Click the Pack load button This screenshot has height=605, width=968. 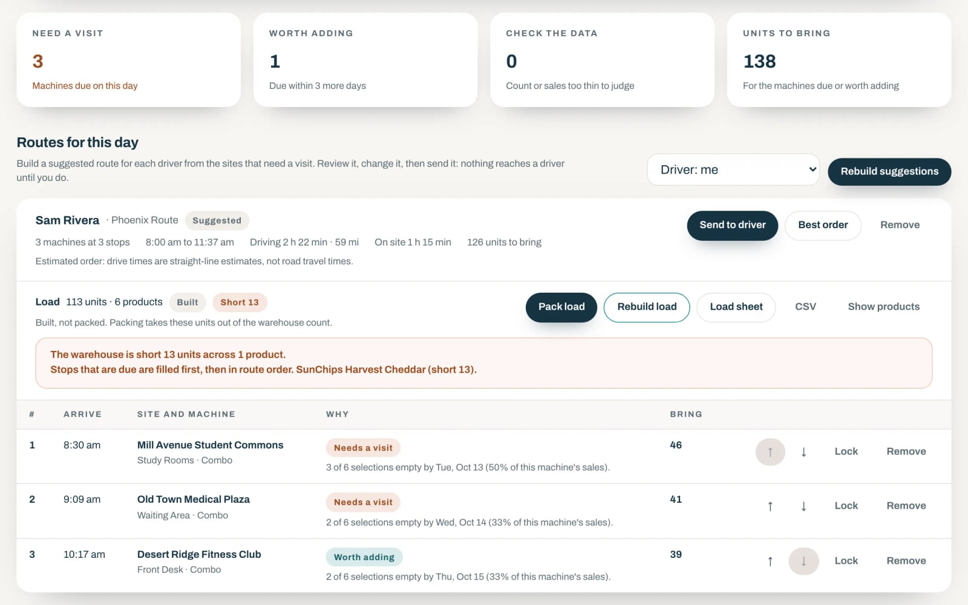[x=561, y=307]
